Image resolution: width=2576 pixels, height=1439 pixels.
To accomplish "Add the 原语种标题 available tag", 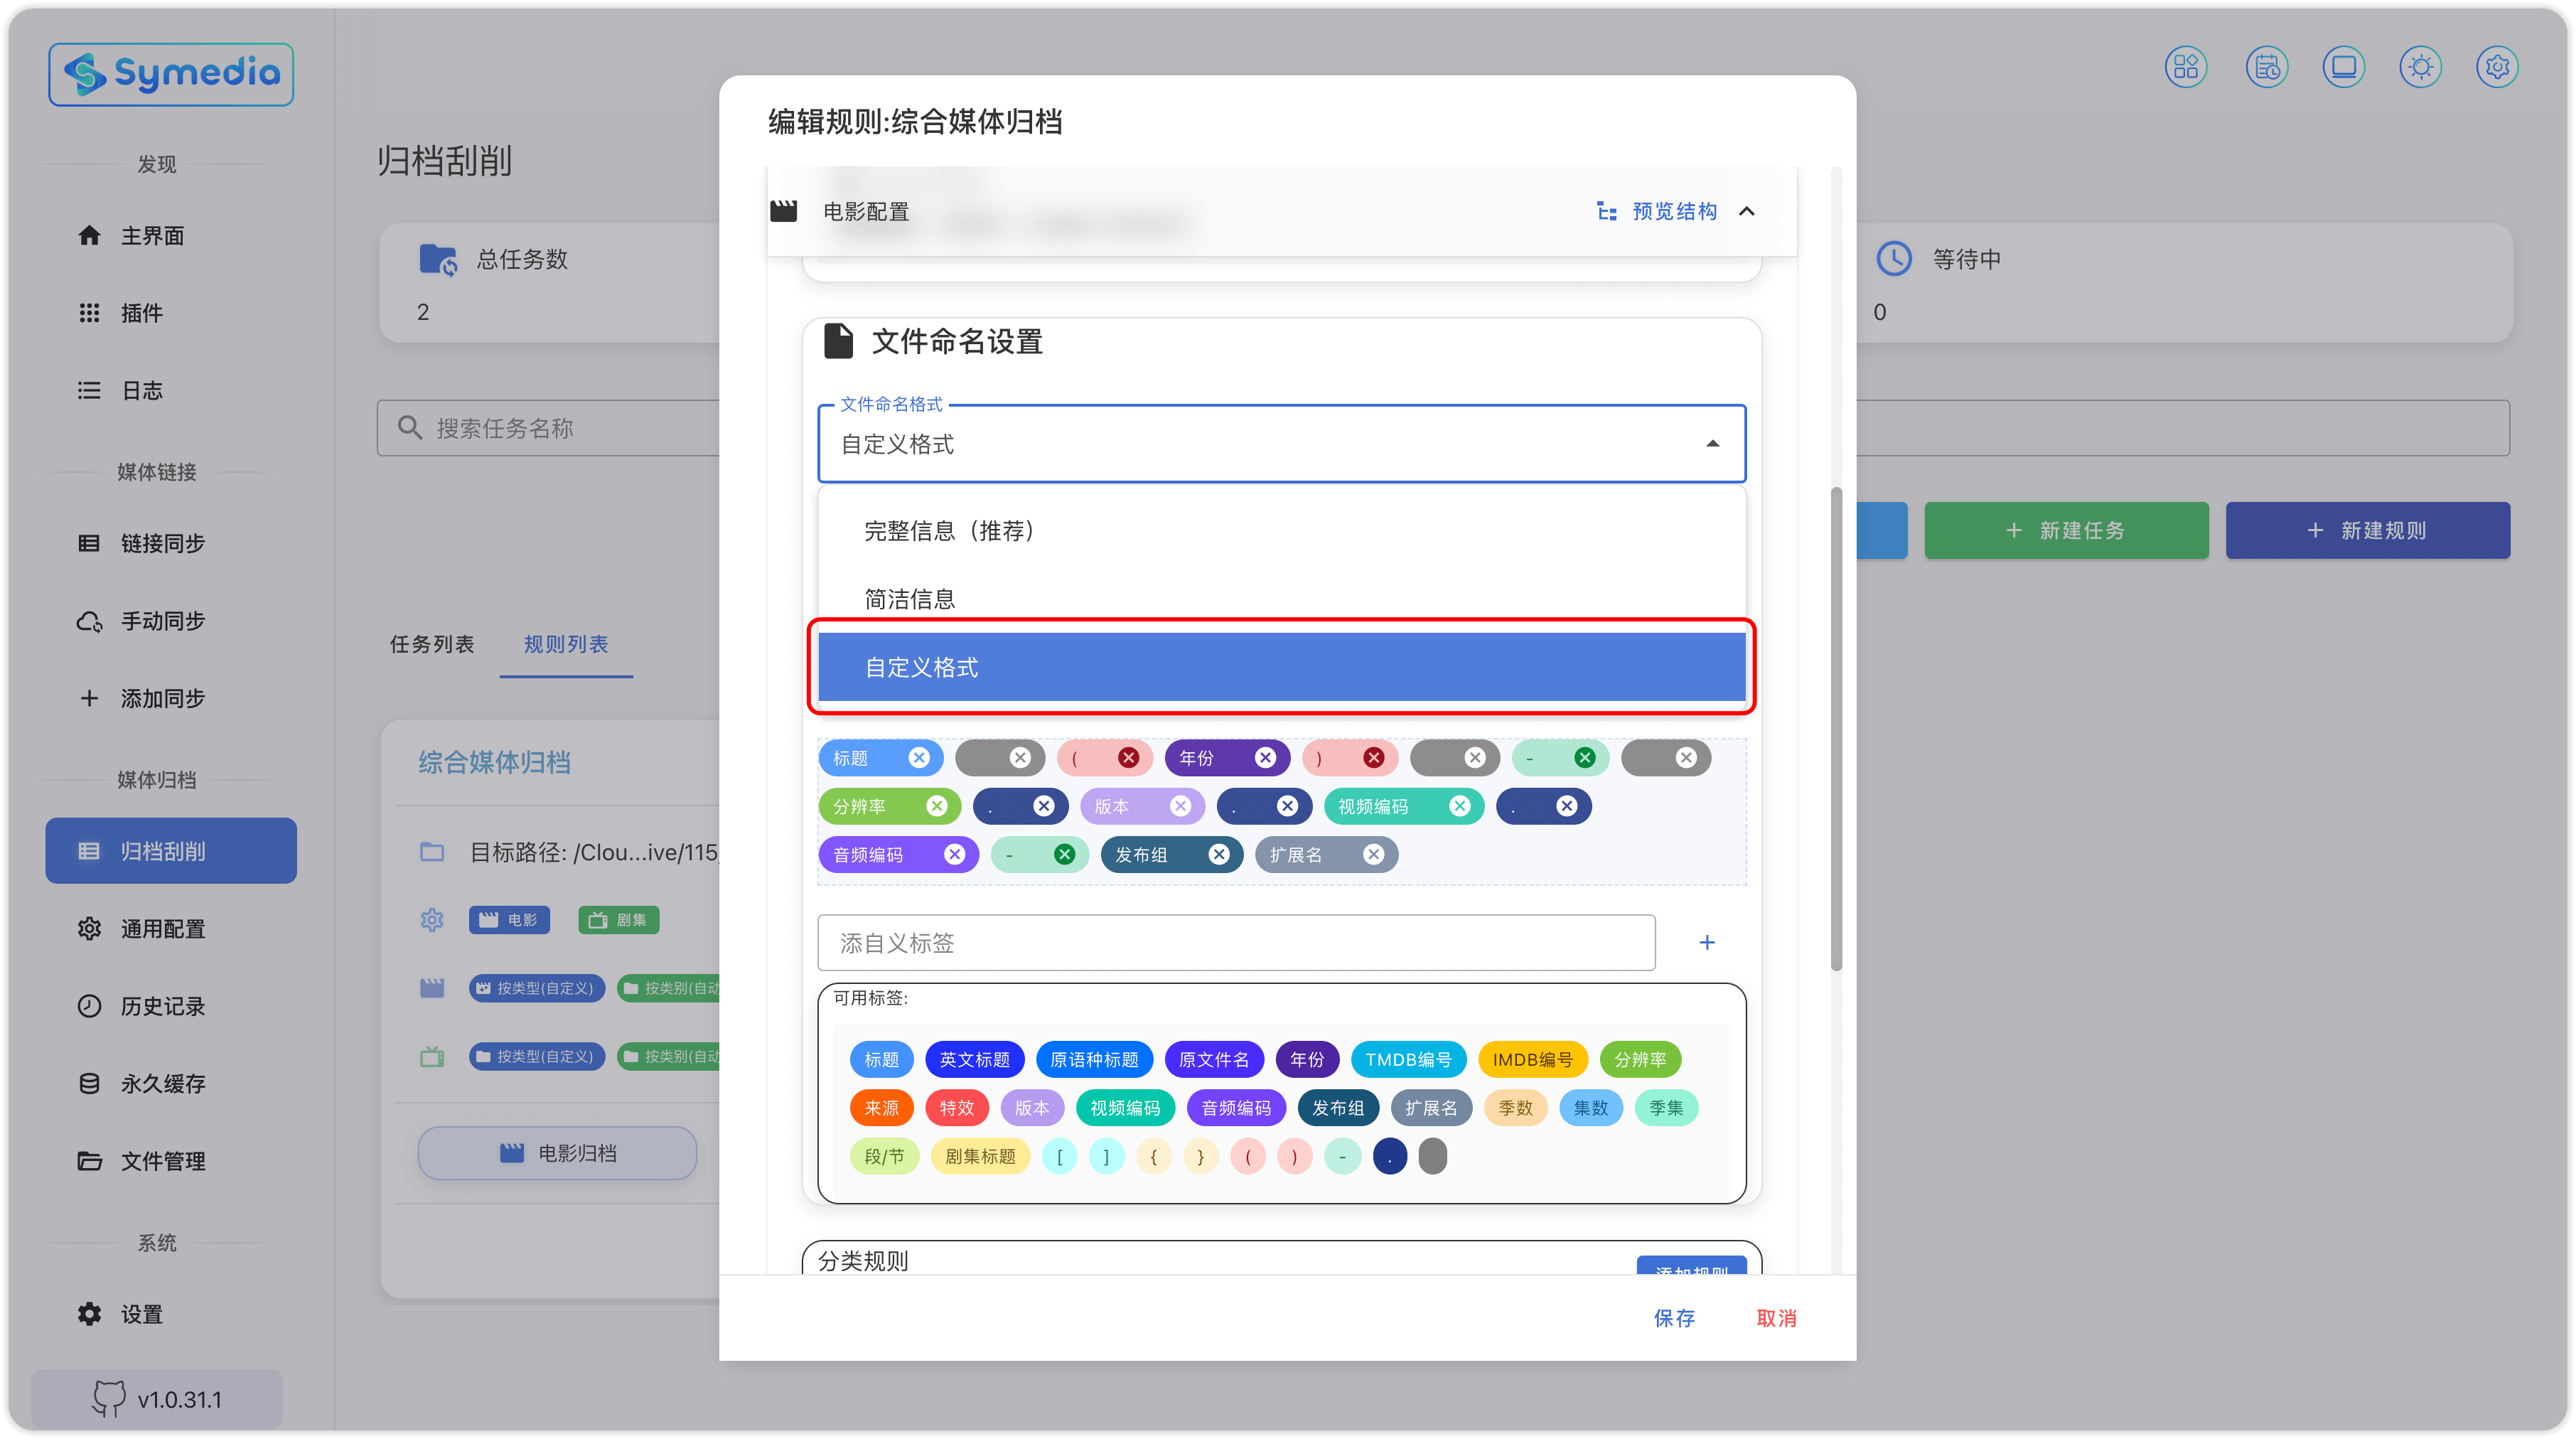I will pos(1093,1059).
